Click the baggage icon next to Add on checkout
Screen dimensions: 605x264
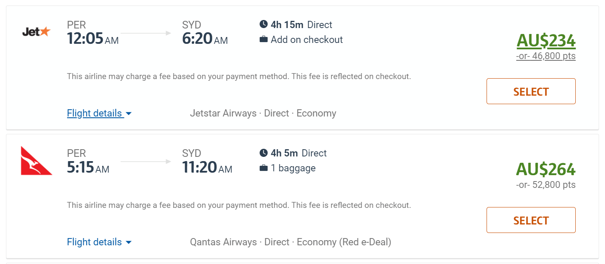(264, 40)
